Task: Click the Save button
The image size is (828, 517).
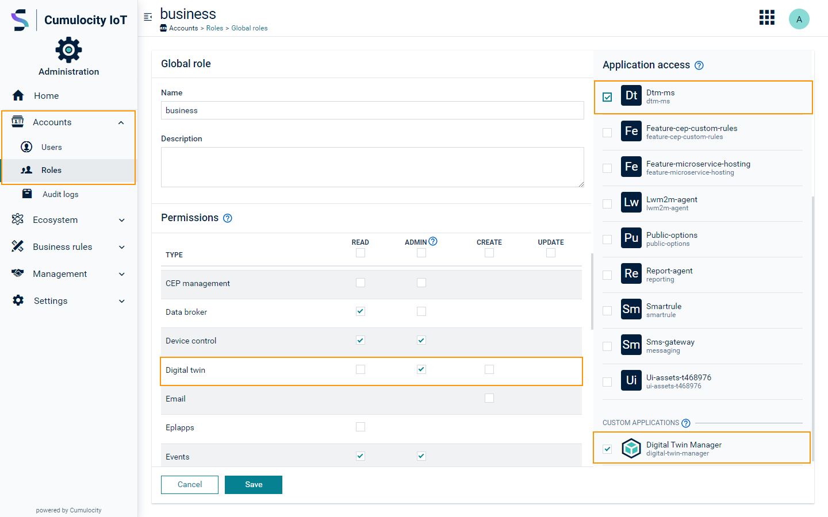Action: (254, 485)
